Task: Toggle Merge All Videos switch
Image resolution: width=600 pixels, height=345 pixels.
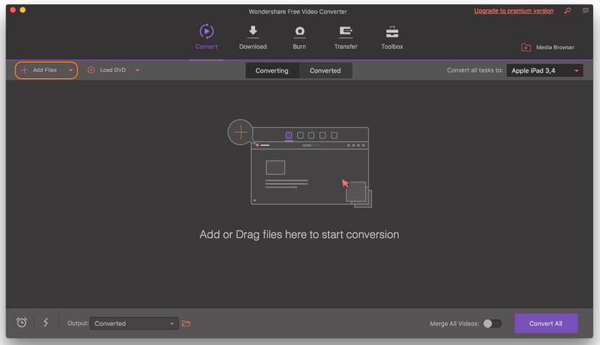Action: pos(492,324)
